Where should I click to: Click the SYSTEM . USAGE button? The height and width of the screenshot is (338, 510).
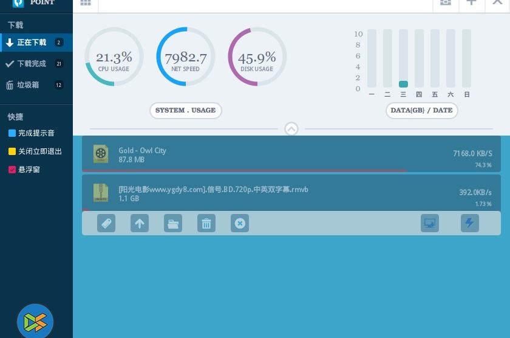tap(185, 111)
